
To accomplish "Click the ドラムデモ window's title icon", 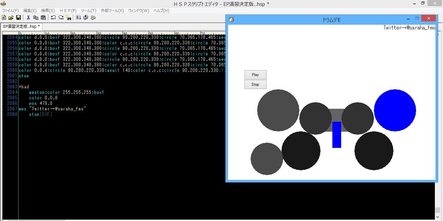I will pyautogui.click(x=231, y=20).
